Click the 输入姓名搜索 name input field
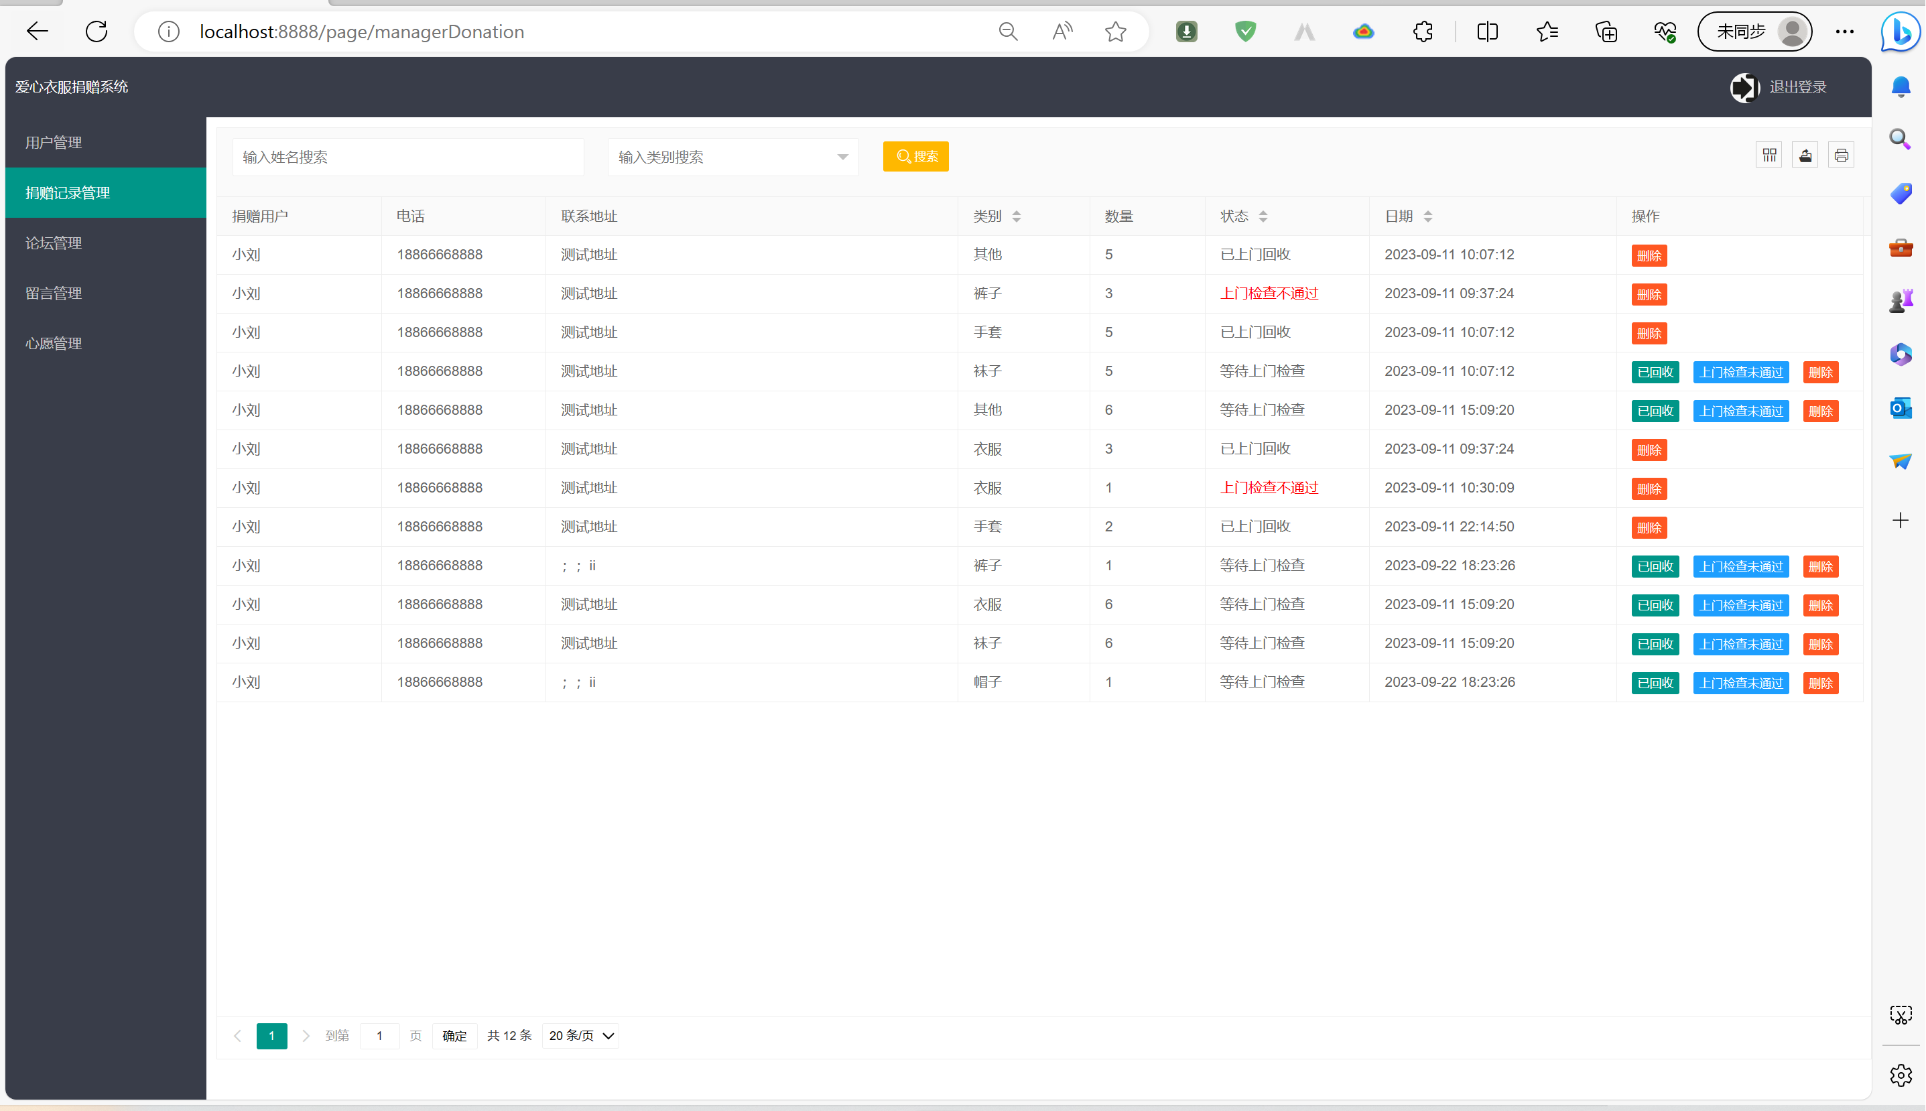This screenshot has height=1111, width=1926. [407, 157]
